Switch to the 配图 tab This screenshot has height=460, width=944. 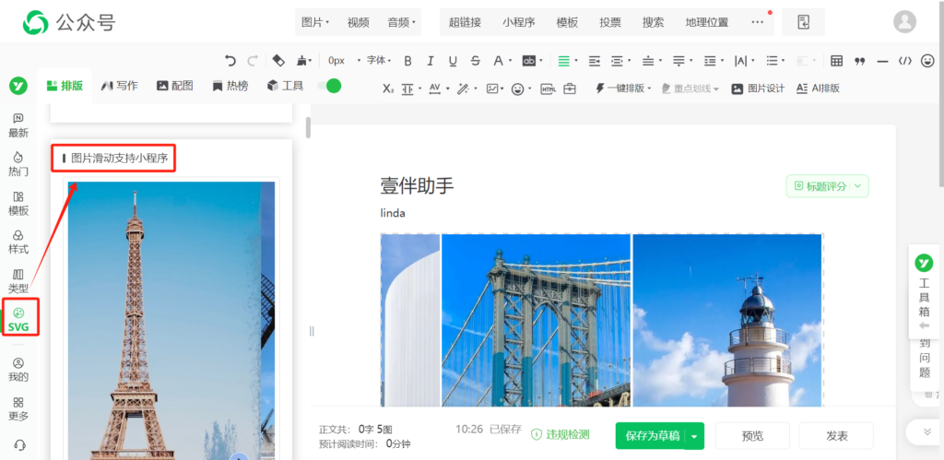coord(174,86)
